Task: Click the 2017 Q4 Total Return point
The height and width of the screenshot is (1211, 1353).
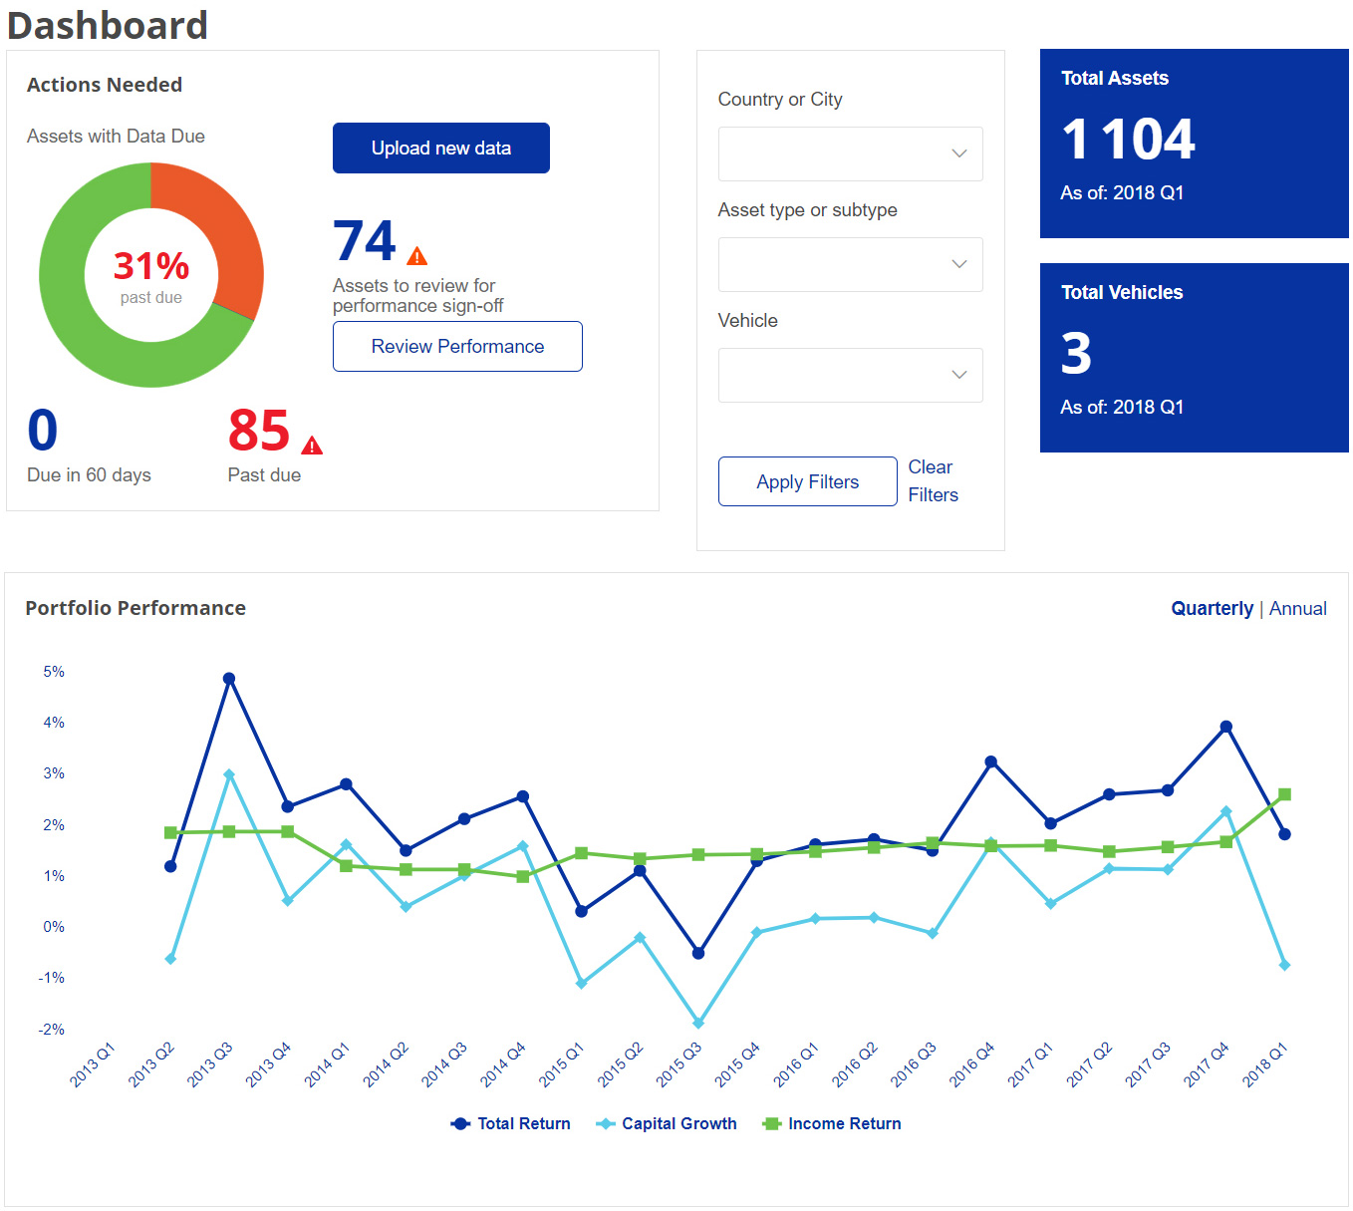Action: (x=1226, y=727)
